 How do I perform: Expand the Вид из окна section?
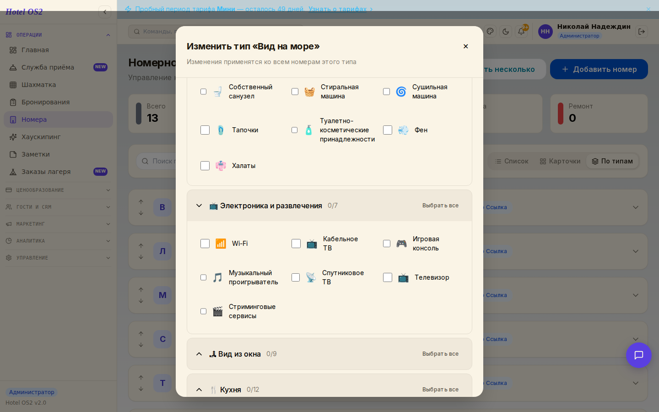pos(199,354)
